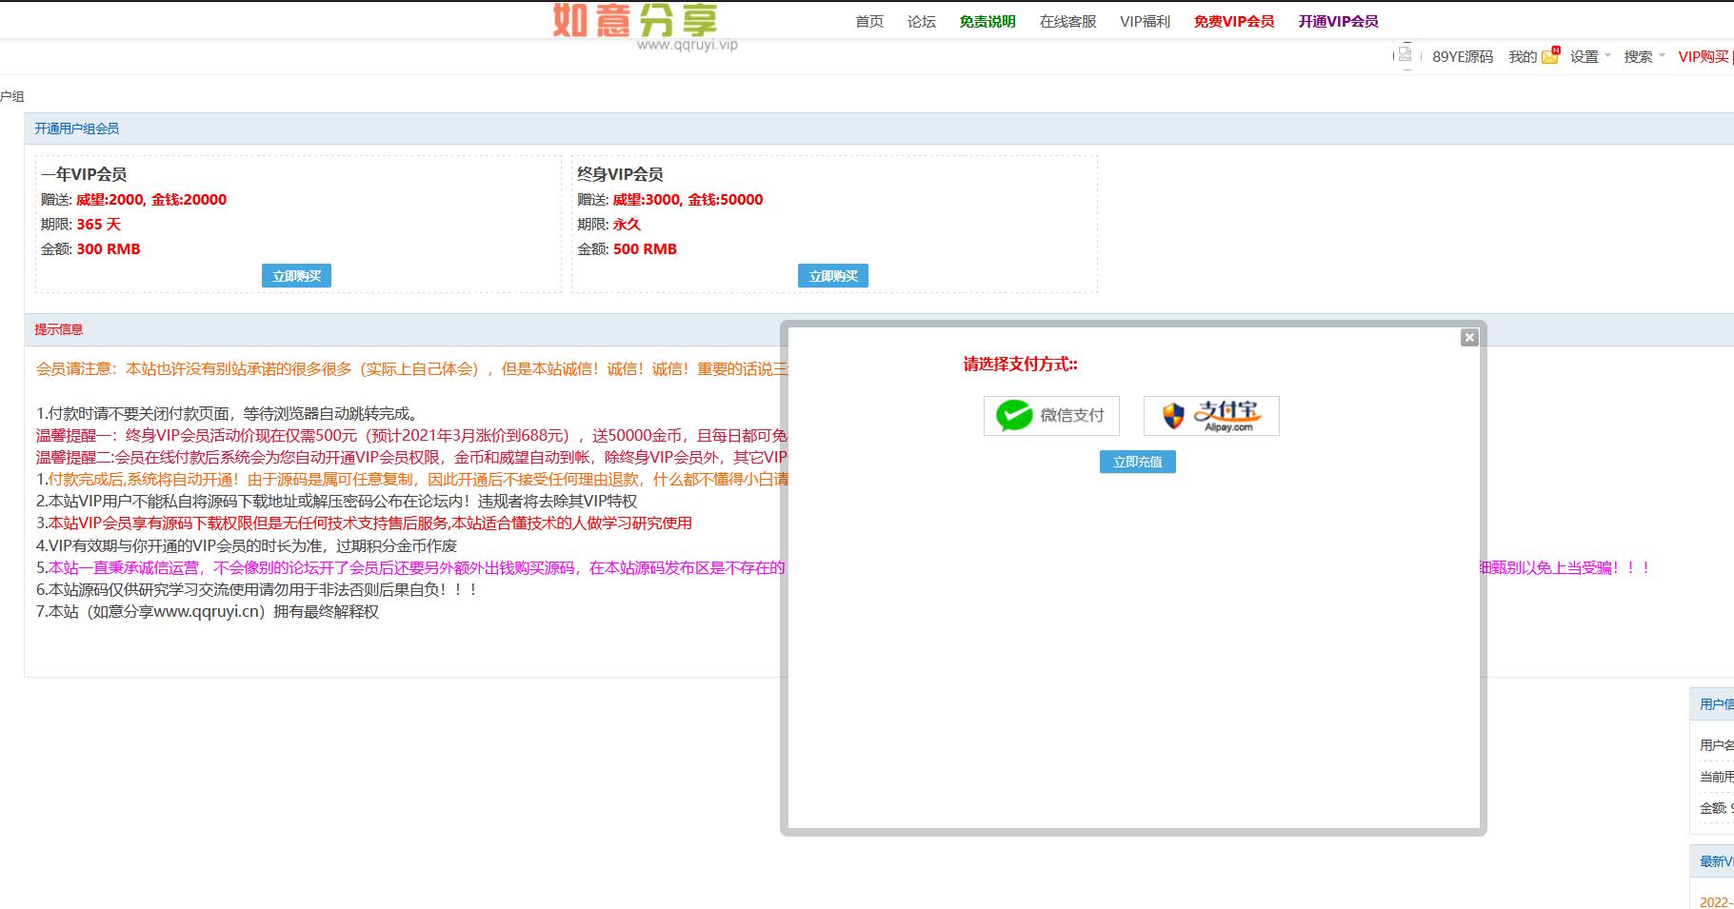
Task: Open VIP福利 benefits page
Action: pos(1146,21)
